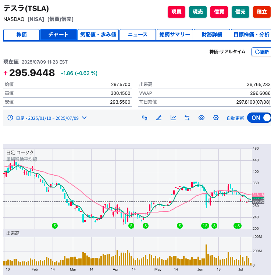Click the 単純移動平均線 legend label
This screenshot has width=271, height=275.
click(22, 159)
